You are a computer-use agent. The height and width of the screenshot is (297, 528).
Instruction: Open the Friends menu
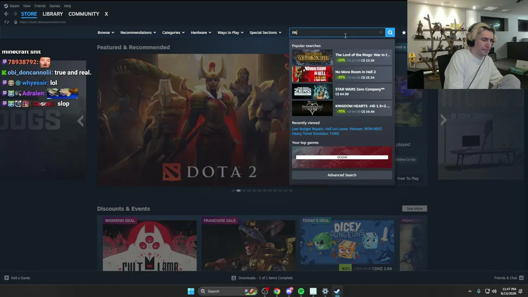[40, 6]
